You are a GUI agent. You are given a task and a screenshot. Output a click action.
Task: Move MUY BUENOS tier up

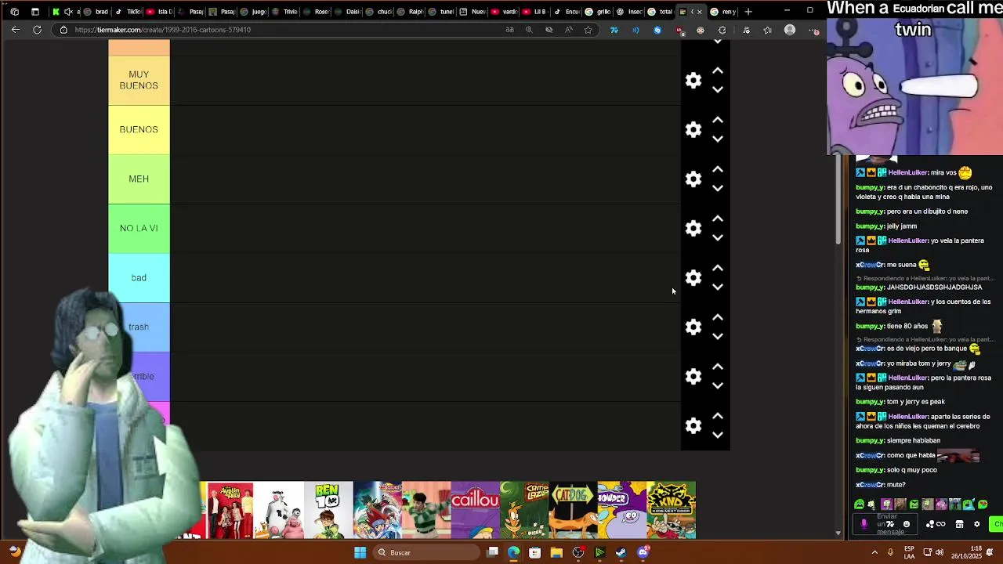pyautogui.click(x=717, y=70)
